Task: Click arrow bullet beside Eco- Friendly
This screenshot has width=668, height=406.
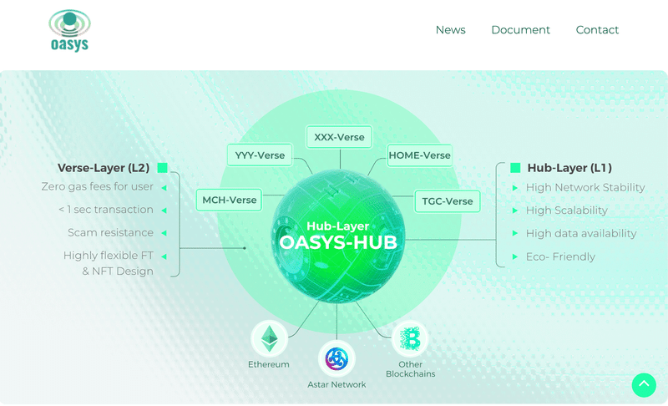Action: pos(514,257)
